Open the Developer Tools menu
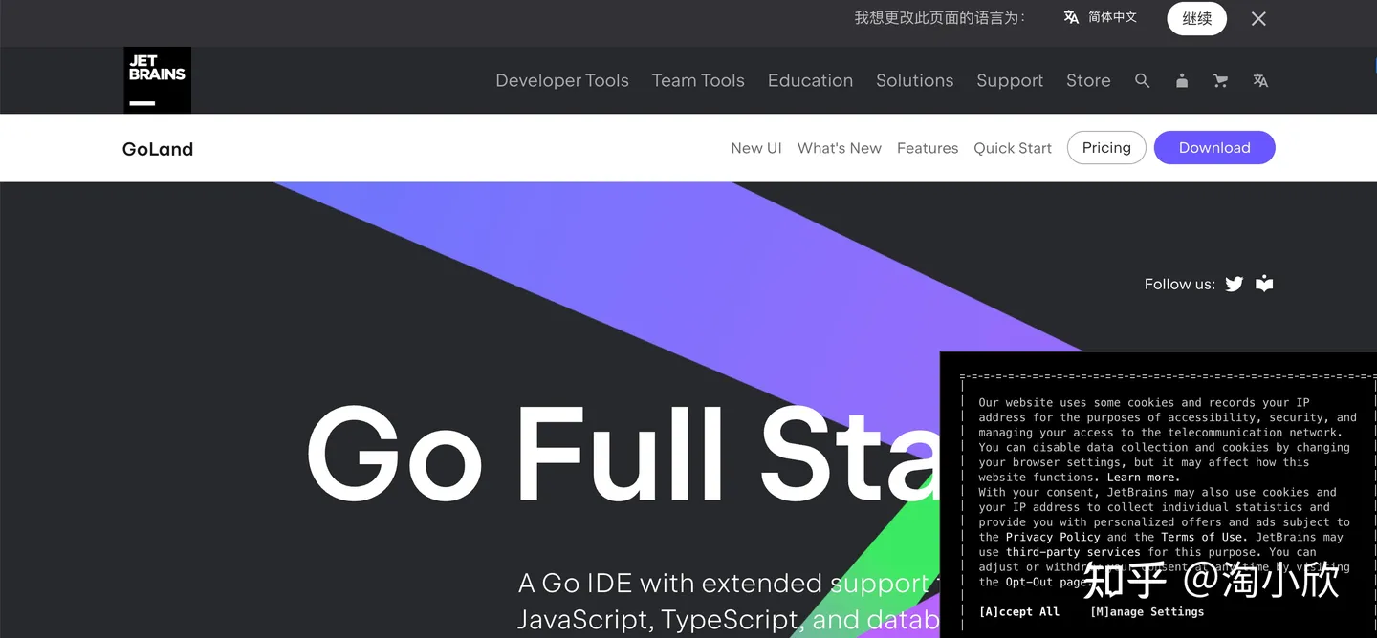This screenshot has height=638, width=1377. [x=561, y=80]
